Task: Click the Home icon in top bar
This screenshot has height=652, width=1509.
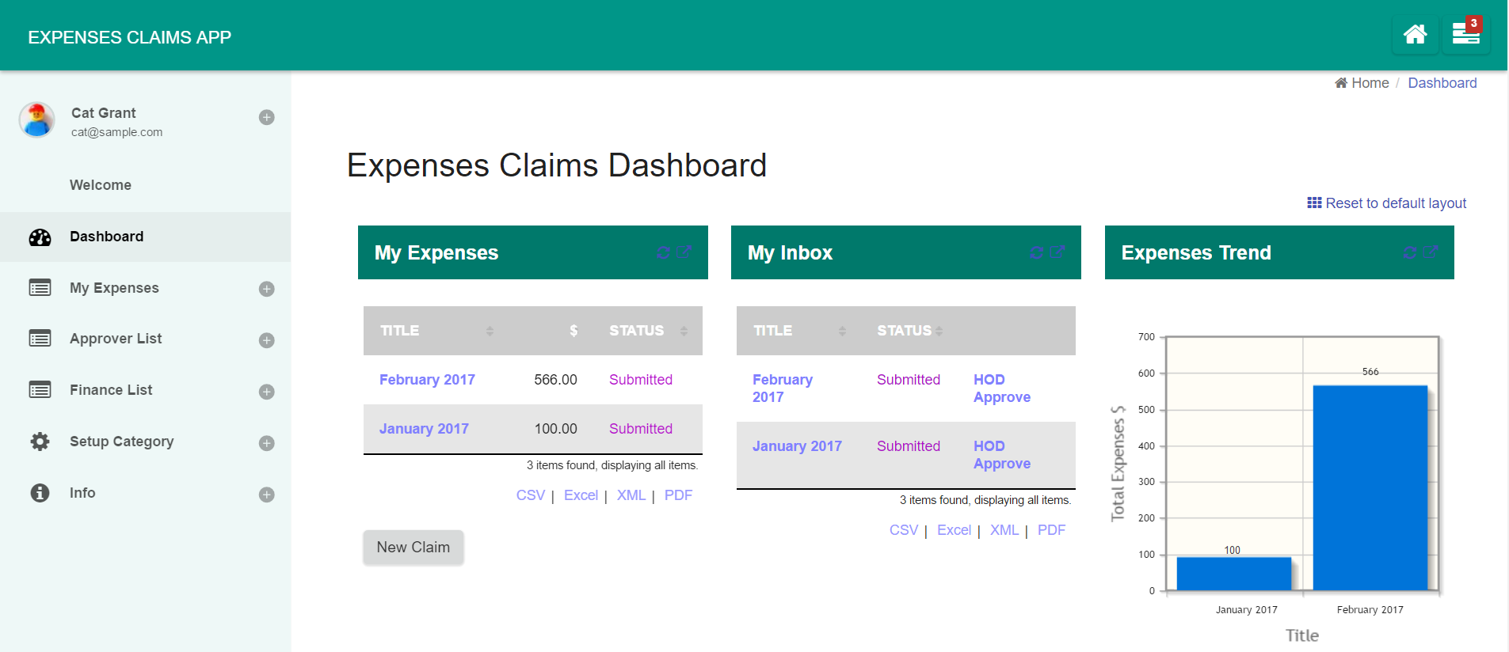Action: click(x=1415, y=35)
